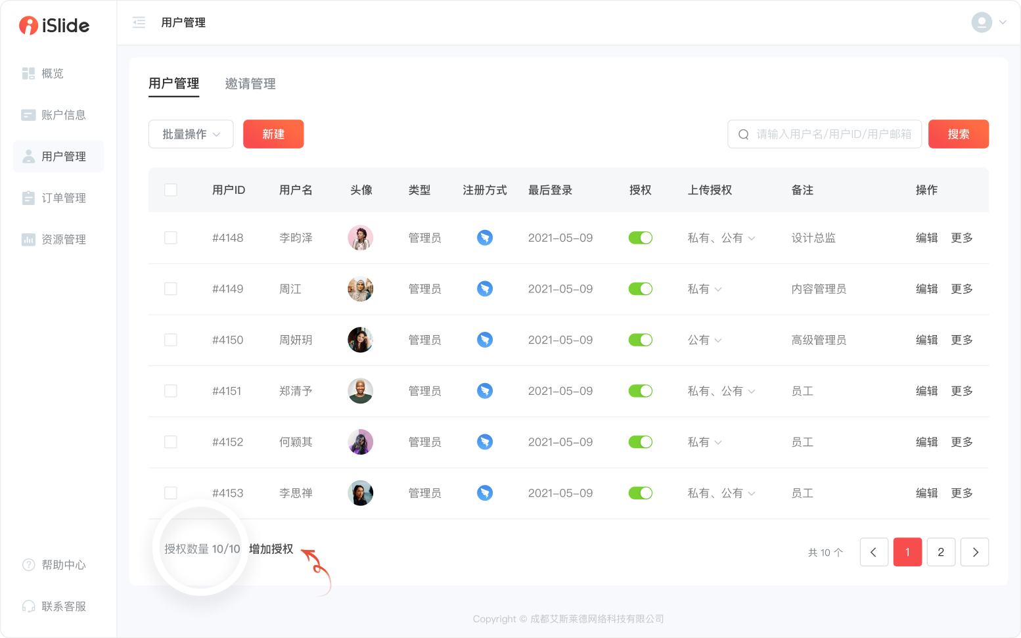
Task: Expand upload permission dropdown for 周江
Action: point(718,289)
